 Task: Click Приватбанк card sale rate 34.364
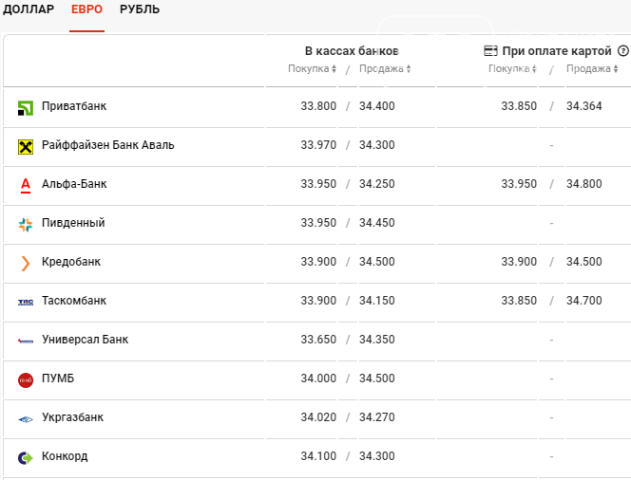point(583,106)
